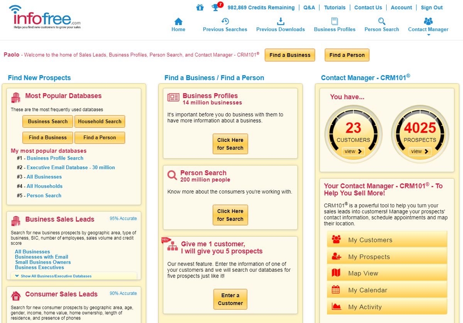Screen dimensions: 463x323
Task: Click the Consumer Sales Leads house icon
Action: point(16,296)
